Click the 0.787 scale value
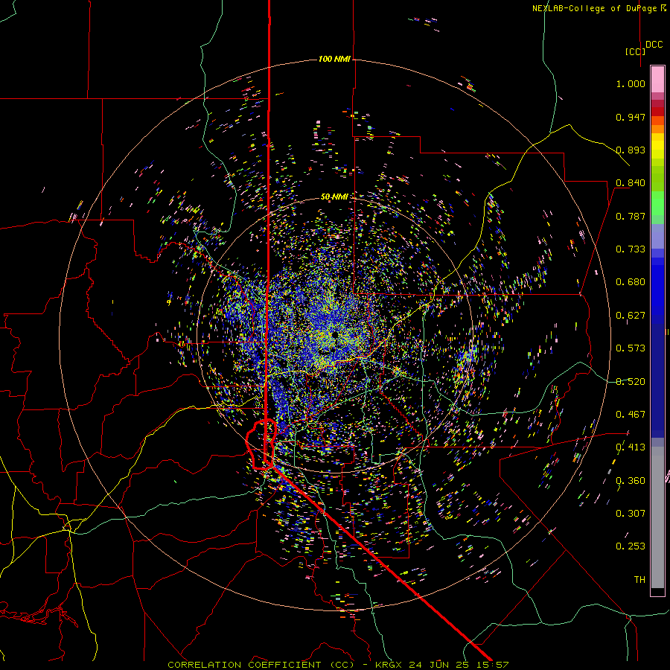This screenshot has width=670, height=670. (x=631, y=216)
